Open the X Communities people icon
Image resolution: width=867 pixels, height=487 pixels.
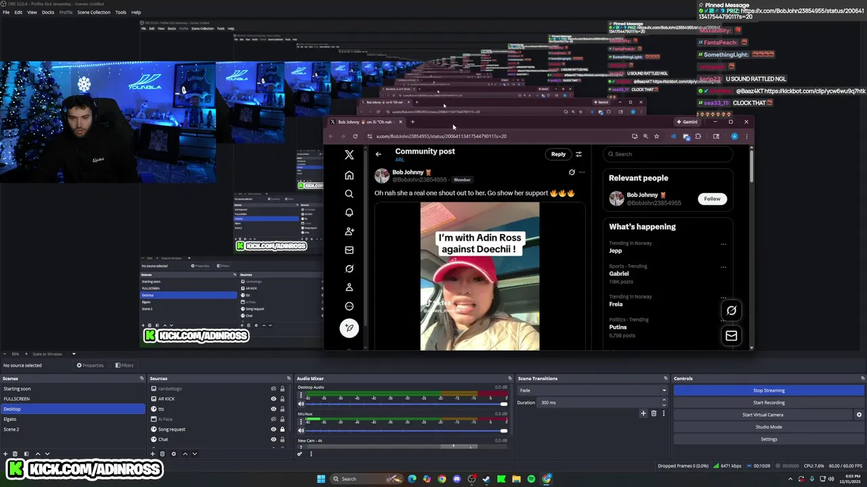pos(349,231)
